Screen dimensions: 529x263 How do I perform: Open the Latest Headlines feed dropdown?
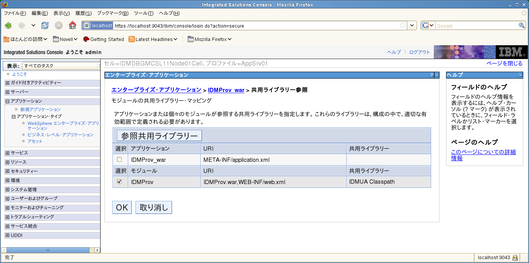tap(153, 39)
